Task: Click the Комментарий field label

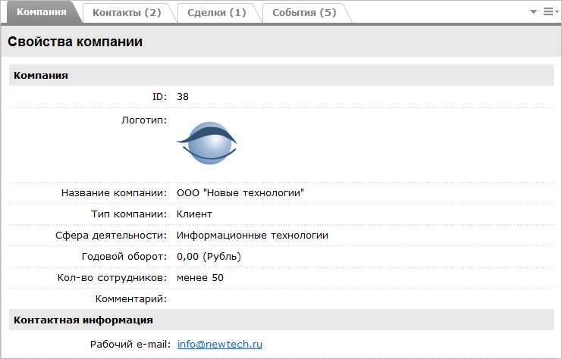Action: click(131, 299)
